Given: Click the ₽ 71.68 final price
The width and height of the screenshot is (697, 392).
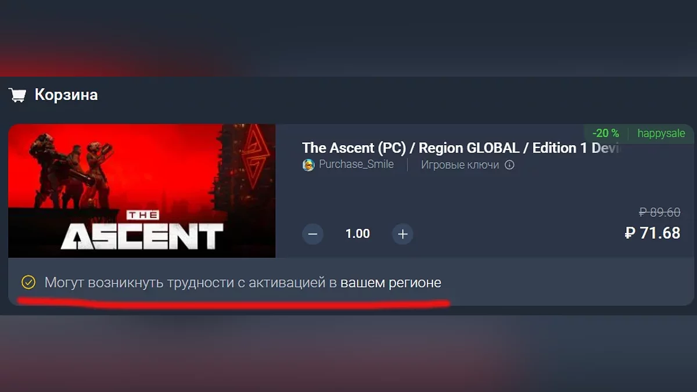Looking at the screenshot, I should (x=652, y=233).
